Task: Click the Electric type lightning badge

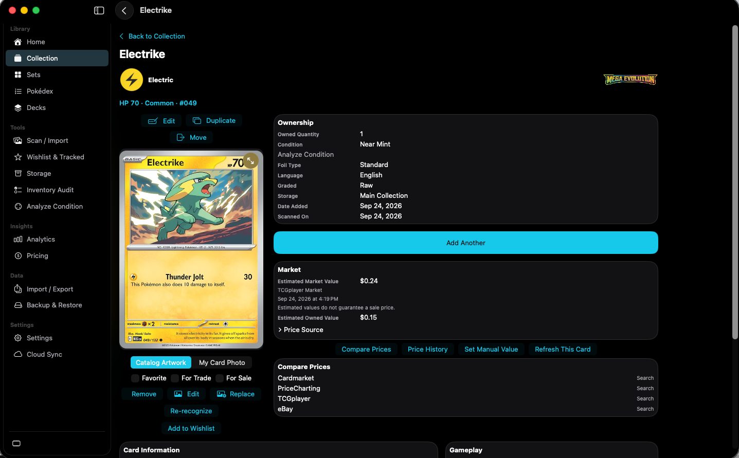Action: (132, 80)
